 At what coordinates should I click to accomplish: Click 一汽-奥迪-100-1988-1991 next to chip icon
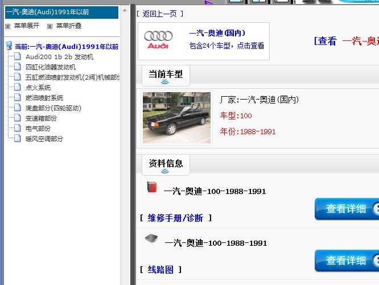216,243
